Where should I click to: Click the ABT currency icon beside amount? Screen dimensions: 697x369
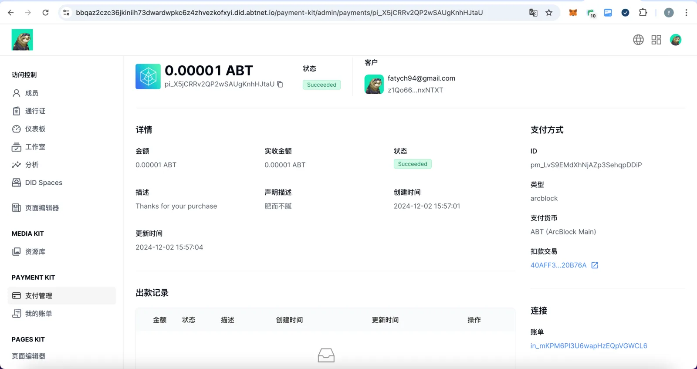148,77
